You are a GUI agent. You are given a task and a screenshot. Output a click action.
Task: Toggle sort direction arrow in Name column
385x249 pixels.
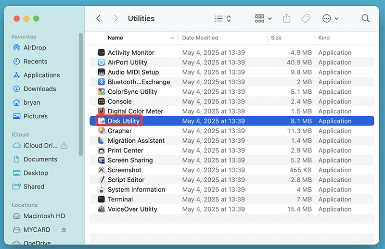[x=172, y=38]
